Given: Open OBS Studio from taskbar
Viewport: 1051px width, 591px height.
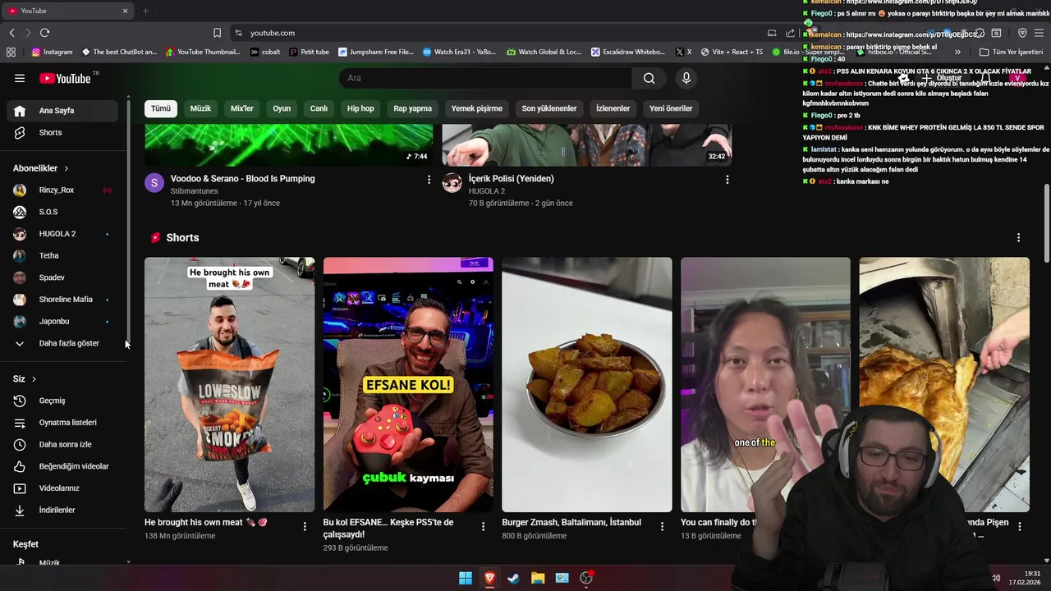Looking at the screenshot, I should coord(586,578).
